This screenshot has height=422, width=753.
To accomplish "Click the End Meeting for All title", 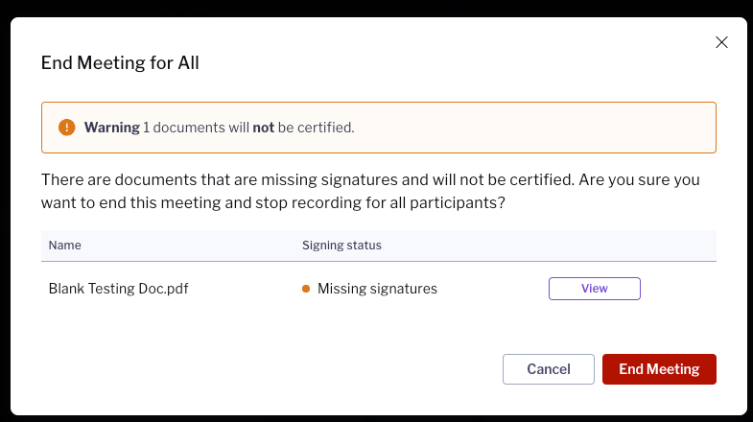I will [x=120, y=63].
